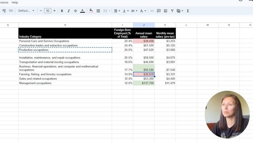Click the $90,580 salary cell
Image resolution: width=253 pixels, height=142 pixels.
(x=143, y=68)
